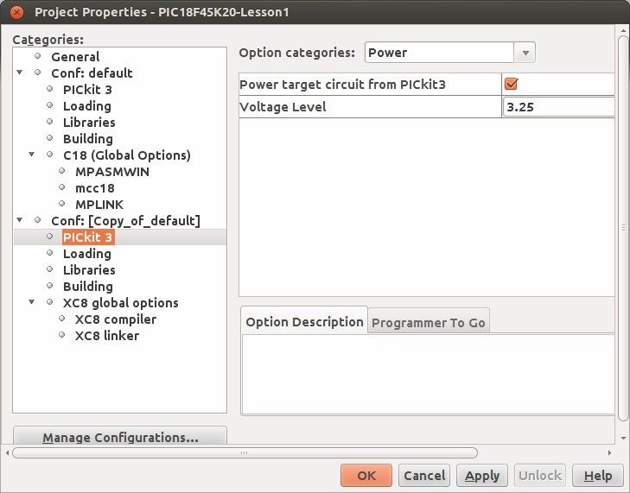Select C18 (Global Options) item
The width and height of the screenshot is (630, 493).
click(x=126, y=155)
